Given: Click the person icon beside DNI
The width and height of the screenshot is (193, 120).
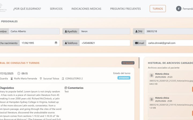Looking at the screenshot, I should point(136,31).
